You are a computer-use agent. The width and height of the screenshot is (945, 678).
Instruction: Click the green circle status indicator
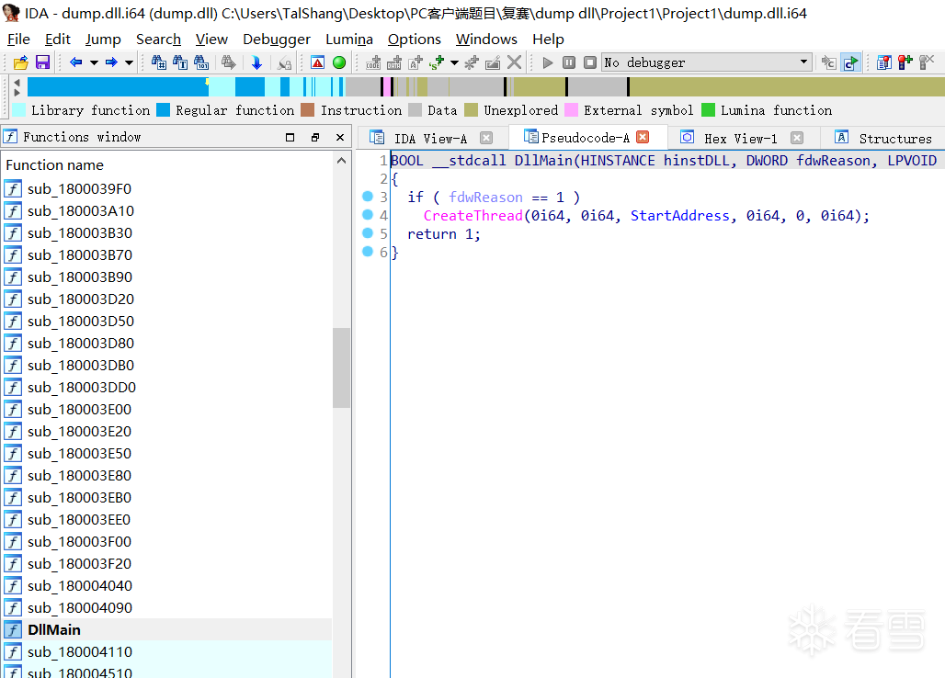339,62
